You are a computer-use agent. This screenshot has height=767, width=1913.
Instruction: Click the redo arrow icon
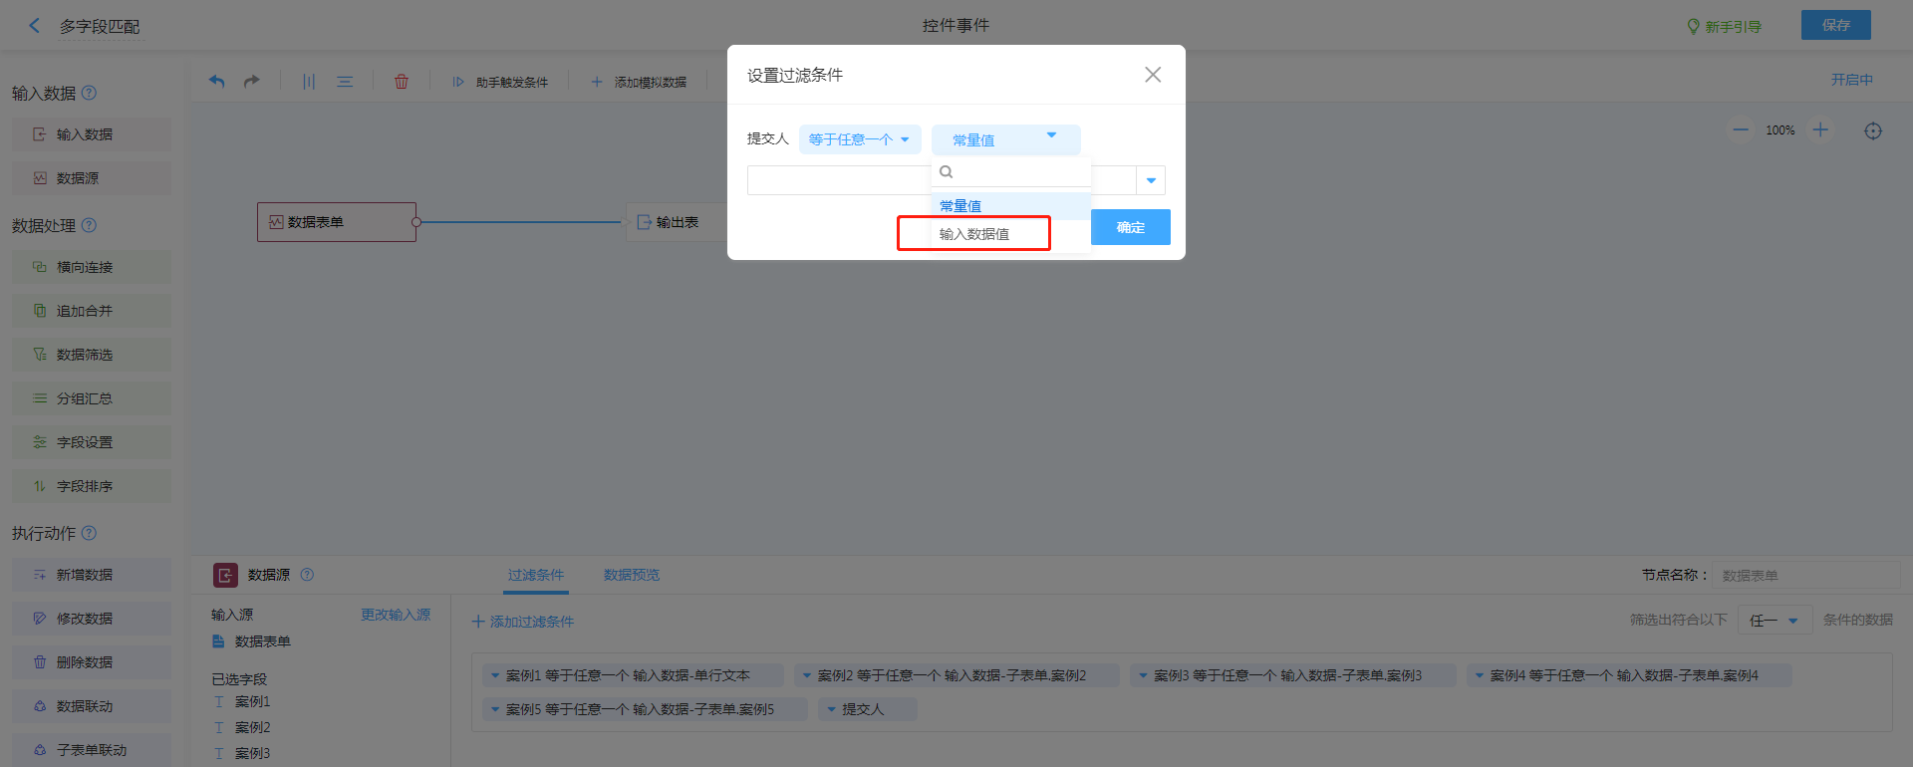click(x=252, y=82)
